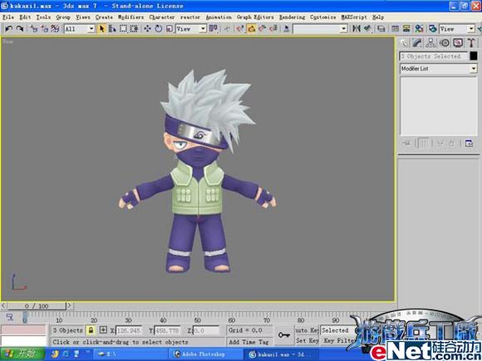The image size is (482, 361).
Task: Switch to the Hierarchy command panel tab
Action: pos(430,43)
